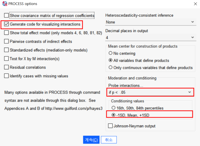The image size is (200, 146).
Task: Select no centering for product construction
Action: pyautogui.click(x=110, y=53)
